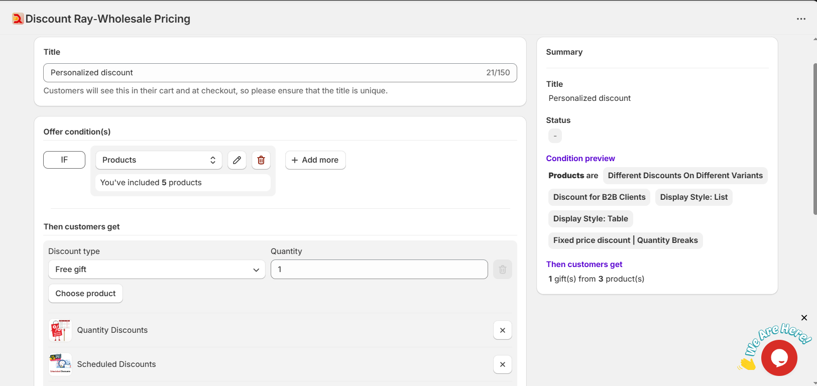Click the pencil edit icon for Products condition
The width and height of the screenshot is (817, 386).
237,160
